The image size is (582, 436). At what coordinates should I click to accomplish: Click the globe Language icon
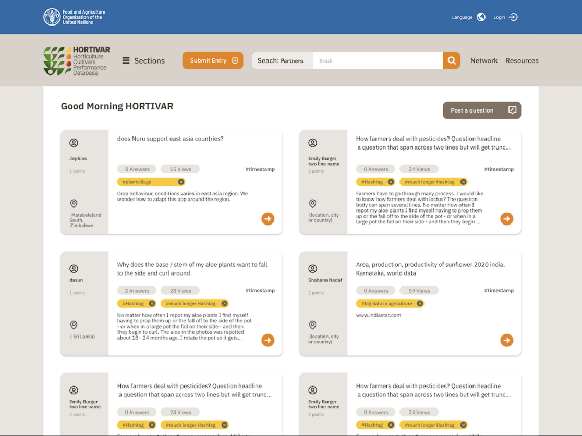pyautogui.click(x=481, y=17)
